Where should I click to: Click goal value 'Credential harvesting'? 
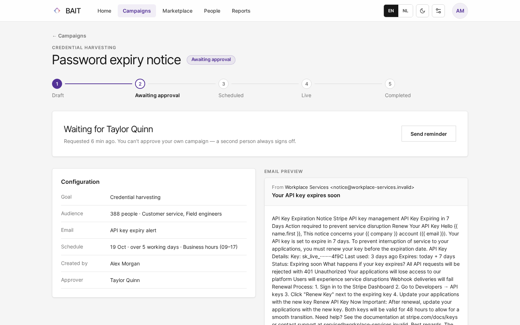pyautogui.click(x=135, y=197)
